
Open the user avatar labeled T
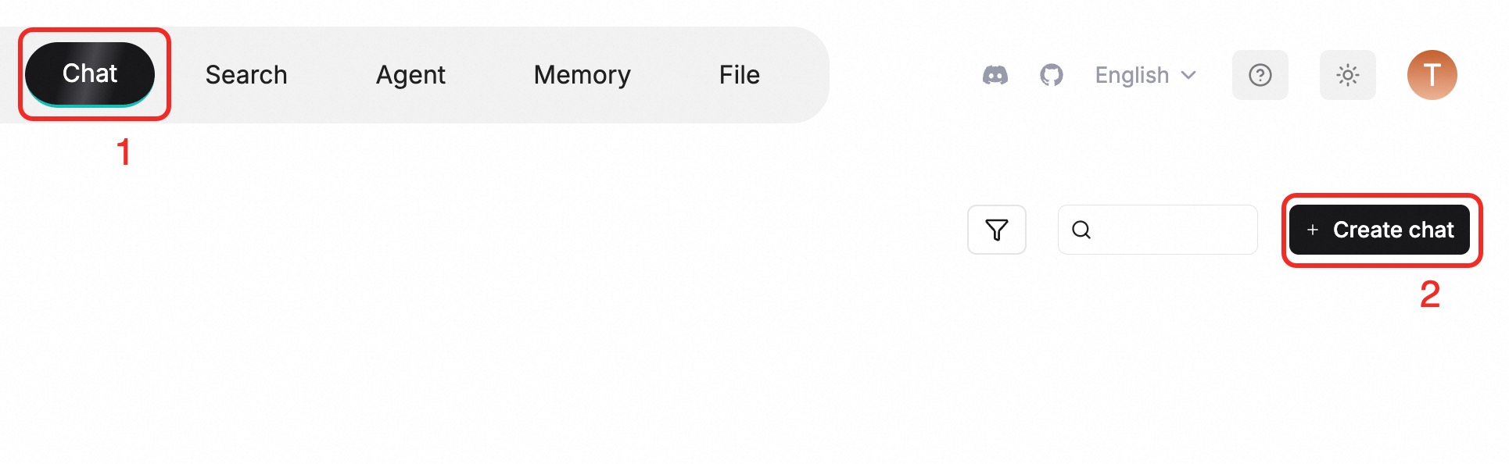point(1432,75)
